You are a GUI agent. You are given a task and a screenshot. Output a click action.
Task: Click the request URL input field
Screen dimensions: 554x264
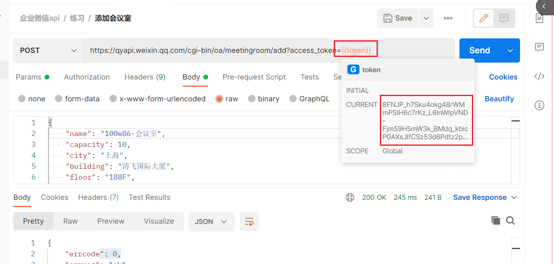coord(269,50)
